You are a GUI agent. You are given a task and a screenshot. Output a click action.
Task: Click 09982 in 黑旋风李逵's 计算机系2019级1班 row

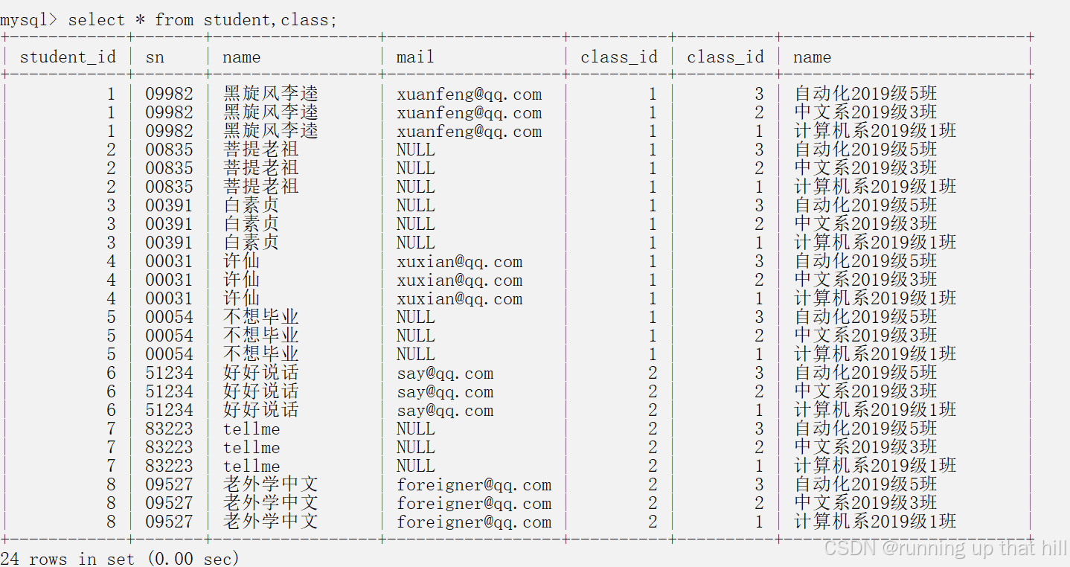click(169, 131)
